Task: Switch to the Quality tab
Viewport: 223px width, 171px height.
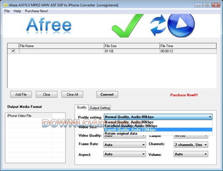Action: pyautogui.click(x=82, y=108)
